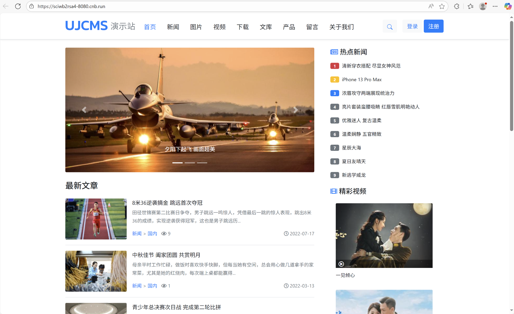Viewport: 514px width, 314px height.
Task: Select the first carousel indicator
Action: (177, 163)
